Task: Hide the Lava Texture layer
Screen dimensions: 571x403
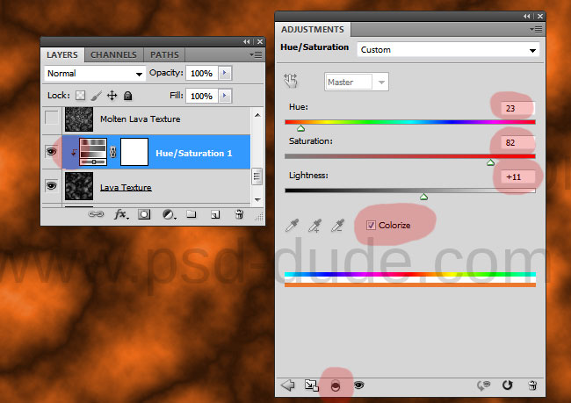Action: (52, 185)
